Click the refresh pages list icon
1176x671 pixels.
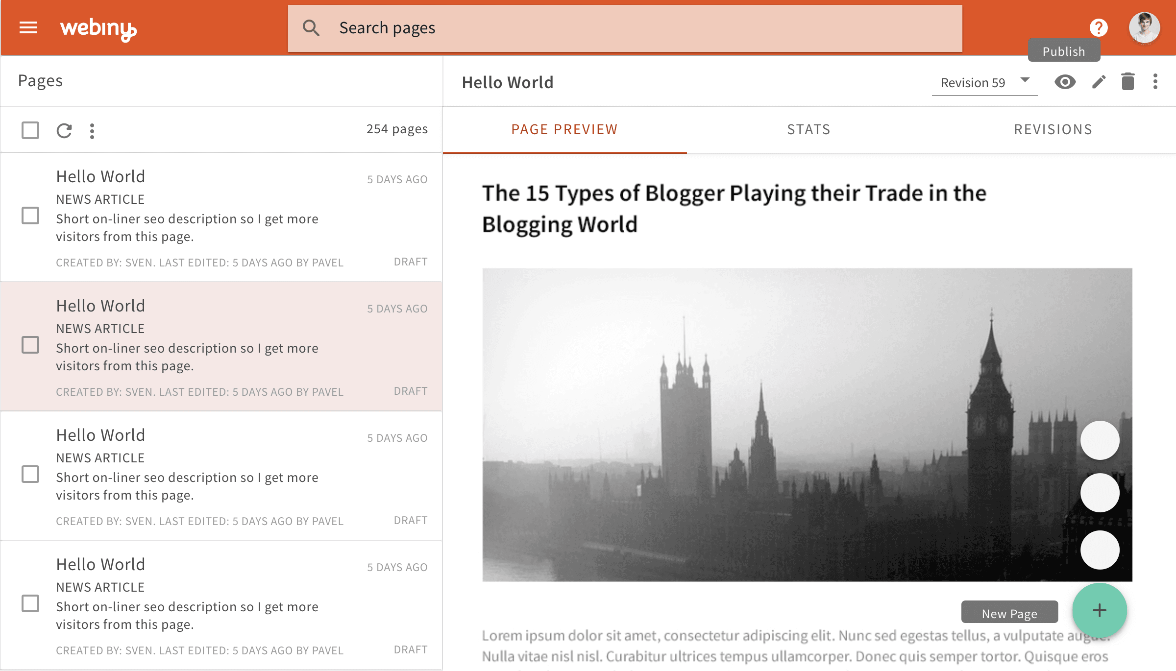click(64, 131)
